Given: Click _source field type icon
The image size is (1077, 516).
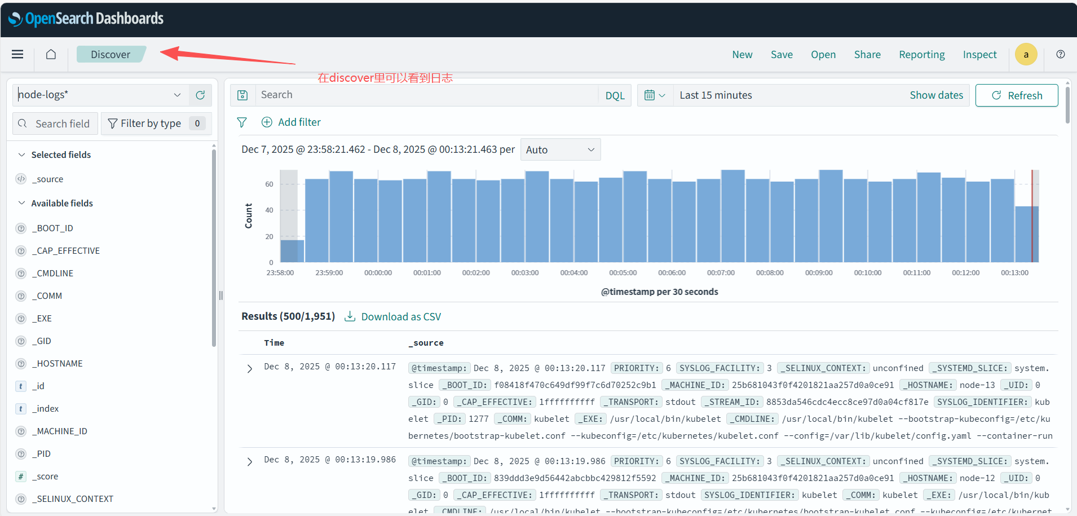Looking at the screenshot, I should tap(21, 179).
